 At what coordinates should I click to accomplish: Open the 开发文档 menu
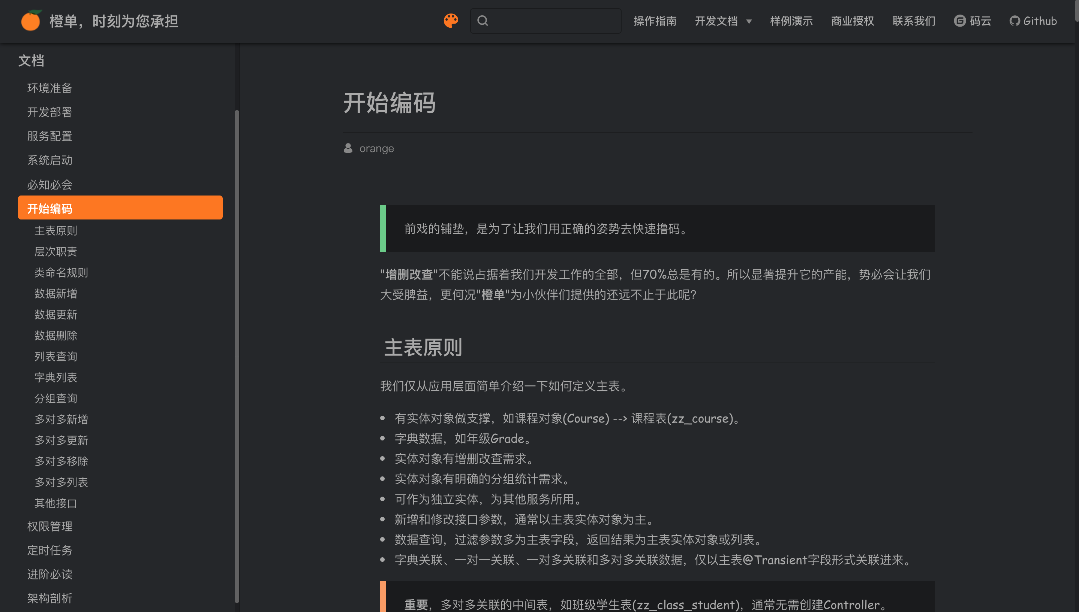[716, 21]
